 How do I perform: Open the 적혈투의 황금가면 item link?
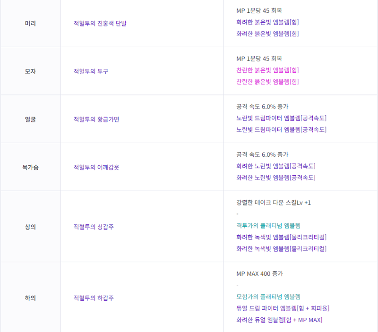[x=96, y=119]
